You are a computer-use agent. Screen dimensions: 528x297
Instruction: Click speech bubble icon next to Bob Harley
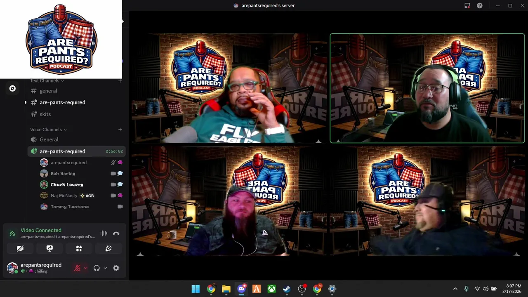click(x=120, y=174)
